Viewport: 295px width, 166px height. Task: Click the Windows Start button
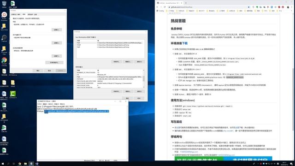tap(3, 164)
